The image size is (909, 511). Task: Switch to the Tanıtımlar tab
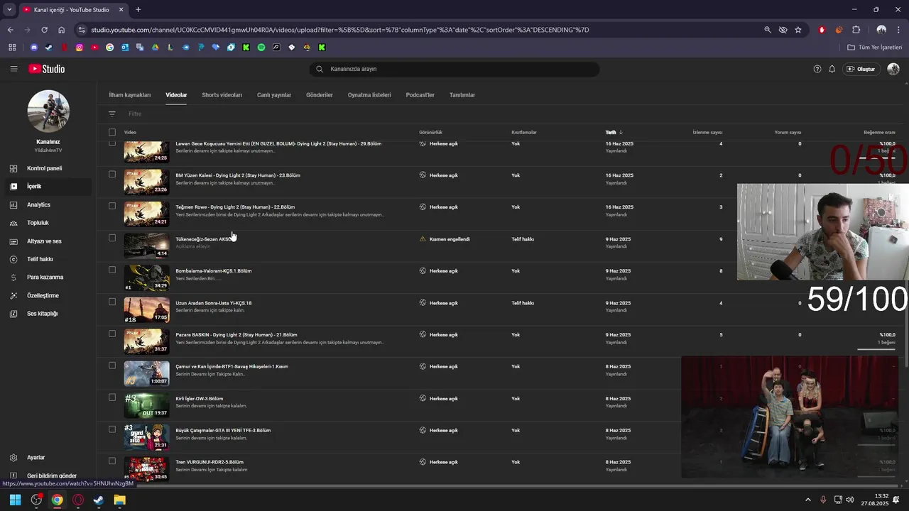click(x=462, y=95)
